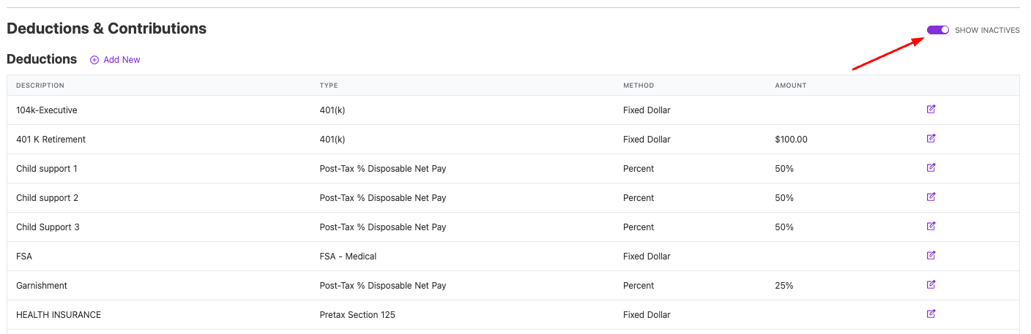Viewport: 1031px width, 334px height.
Task: Click the Amount column header
Action: pos(791,86)
